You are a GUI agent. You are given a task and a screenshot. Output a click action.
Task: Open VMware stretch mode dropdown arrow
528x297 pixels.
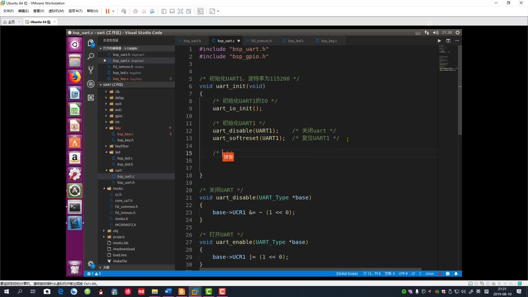coord(218,11)
